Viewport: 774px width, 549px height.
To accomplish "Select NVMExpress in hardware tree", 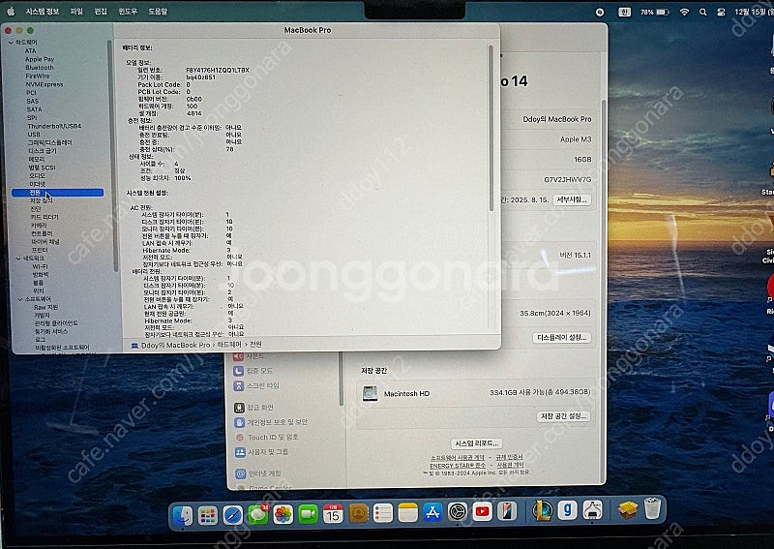I will pos(44,84).
